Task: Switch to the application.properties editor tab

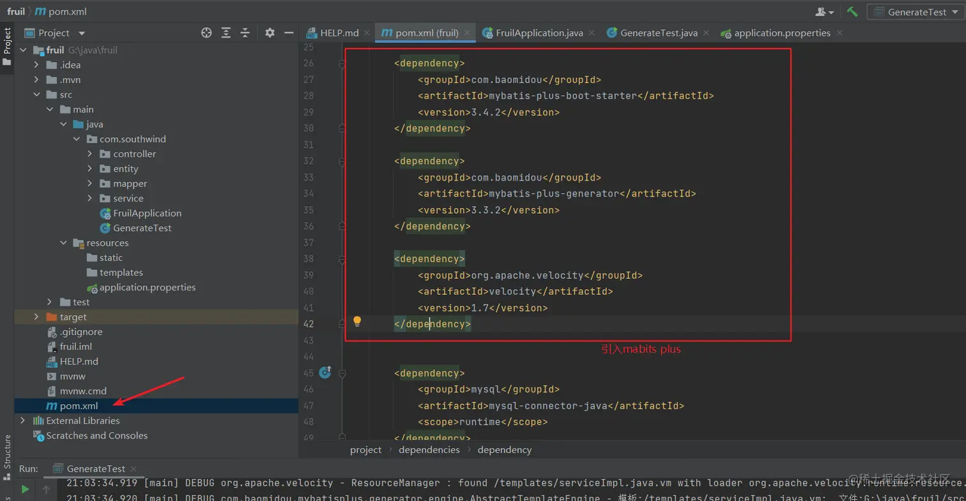Action: (x=782, y=33)
